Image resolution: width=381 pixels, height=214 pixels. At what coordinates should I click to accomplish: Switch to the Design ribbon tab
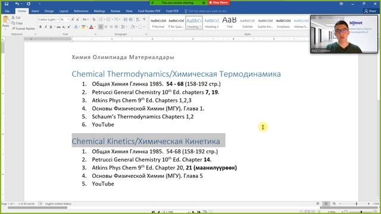[x=49, y=11]
